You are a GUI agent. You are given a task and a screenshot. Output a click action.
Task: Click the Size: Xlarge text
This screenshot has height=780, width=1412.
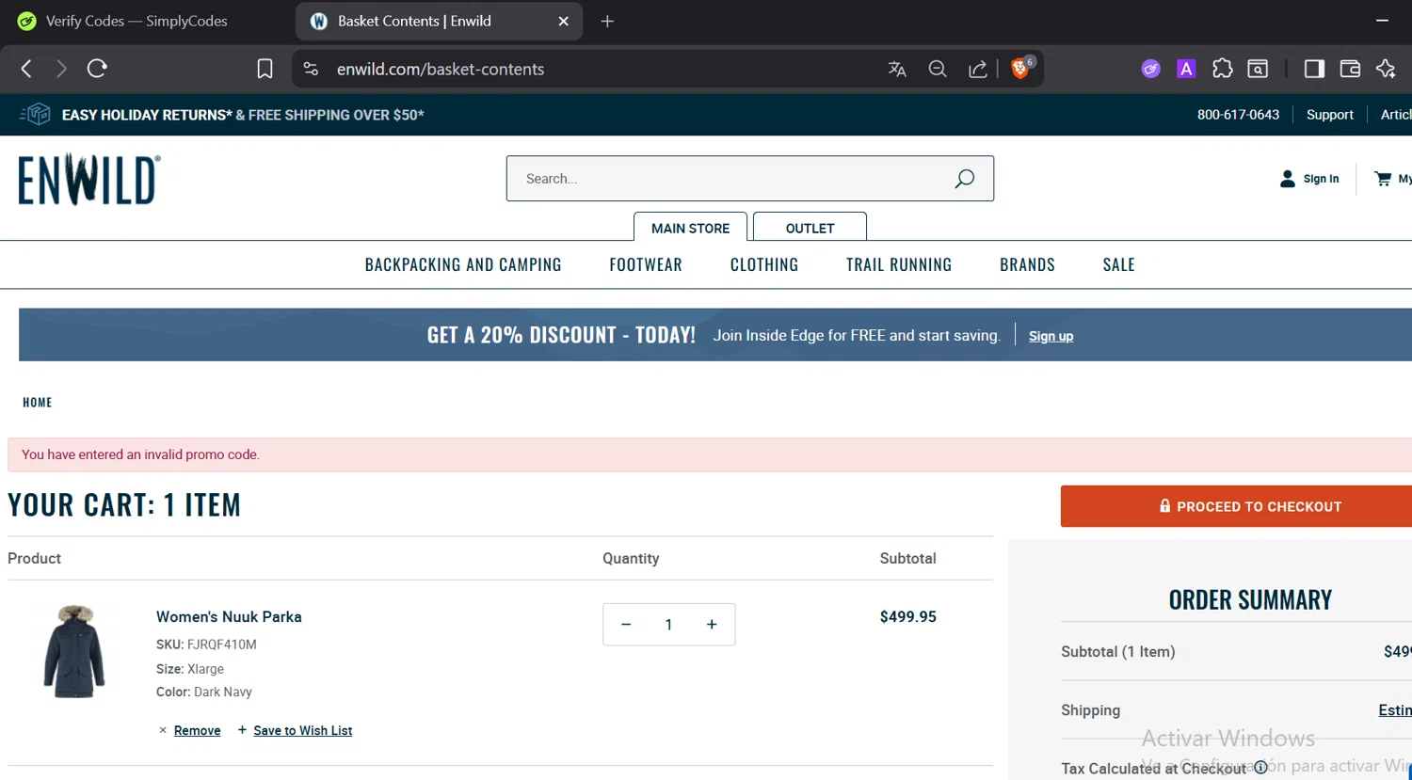pyautogui.click(x=190, y=669)
